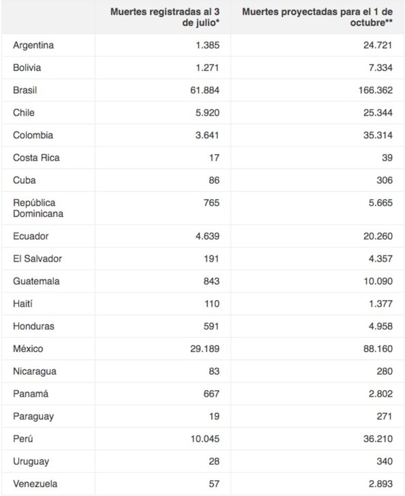The image size is (405, 496).
Task: Select the República Dominicana row label
Action: [38, 208]
